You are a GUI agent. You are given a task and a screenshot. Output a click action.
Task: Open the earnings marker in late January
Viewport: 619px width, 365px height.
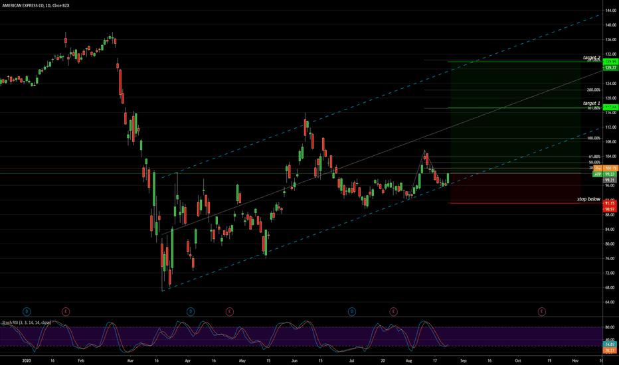click(66, 312)
